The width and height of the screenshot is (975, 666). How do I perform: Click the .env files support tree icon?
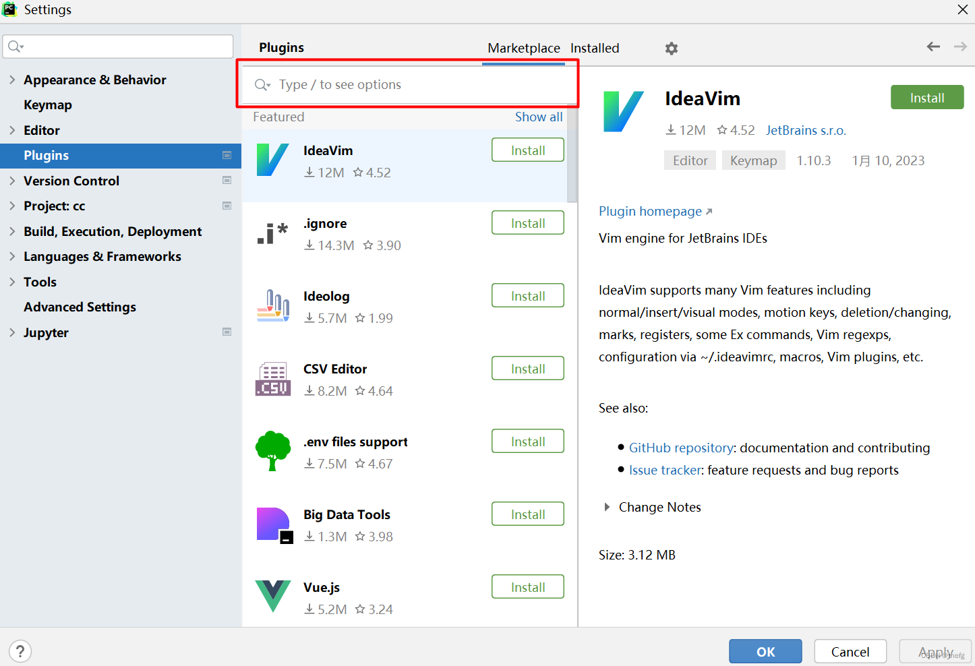click(272, 451)
